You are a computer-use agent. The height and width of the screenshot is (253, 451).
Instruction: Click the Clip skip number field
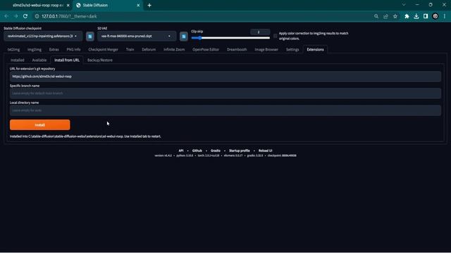click(x=260, y=32)
